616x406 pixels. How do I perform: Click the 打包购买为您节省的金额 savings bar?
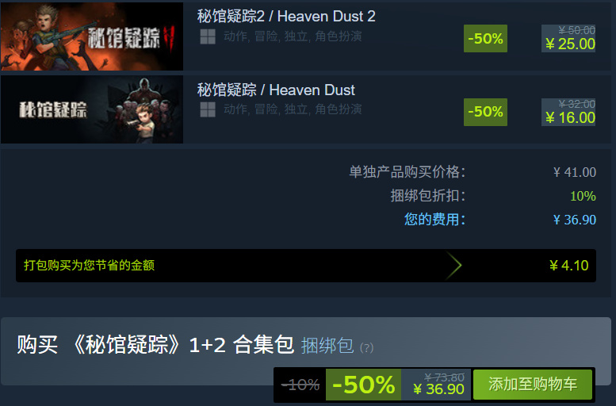click(306, 266)
